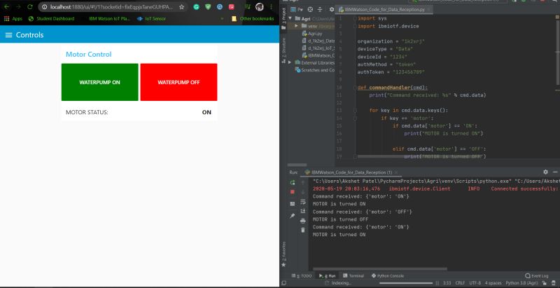Click the print icon in run console
This screenshot has width=560, height=288.
click(x=303, y=221)
